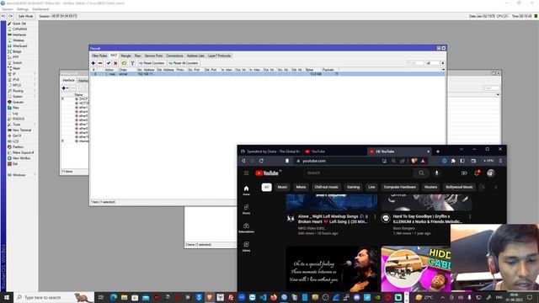
Task: Click Exit in the WinBox sidebar
Action: pyautogui.click(x=15, y=164)
